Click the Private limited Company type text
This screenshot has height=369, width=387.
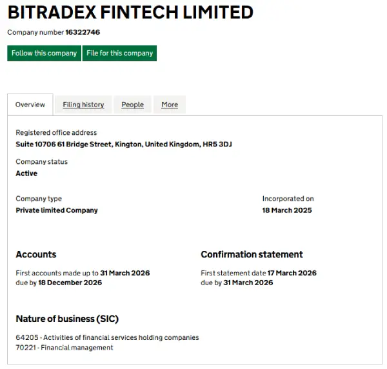pos(57,210)
